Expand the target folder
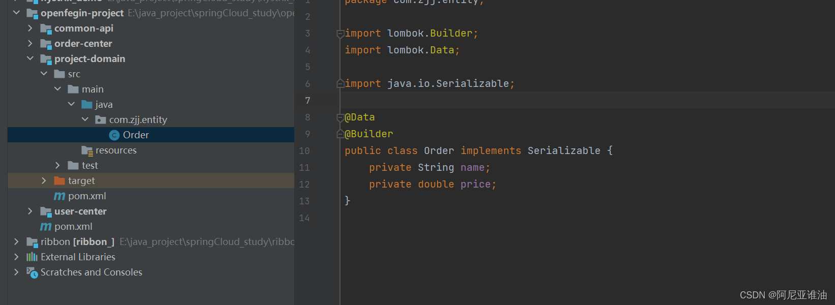The image size is (835, 305). 44,180
